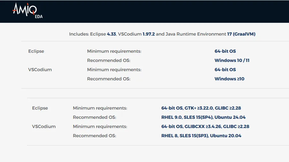
Task: Click the Eclipse label in the Linux requirements table
Action: click(40, 108)
